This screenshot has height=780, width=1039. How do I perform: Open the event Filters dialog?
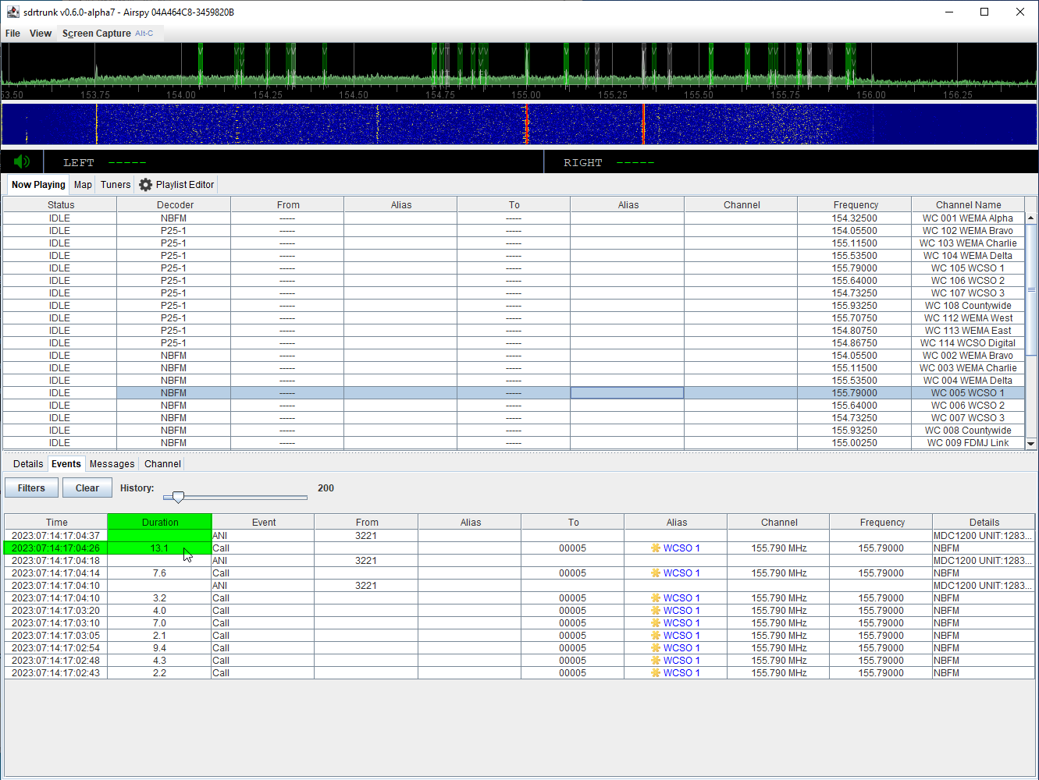pyautogui.click(x=30, y=487)
